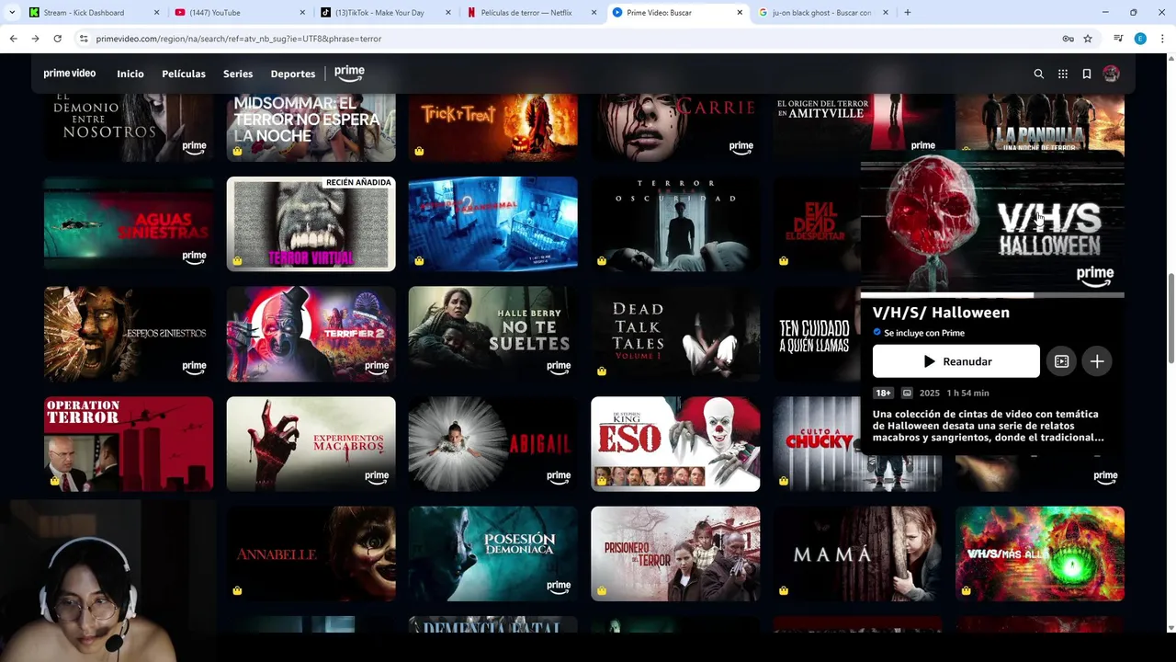The image size is (1176, 662).
Task: Close the Netflix Películas de terror tab
Action: [x=594, y=13]
